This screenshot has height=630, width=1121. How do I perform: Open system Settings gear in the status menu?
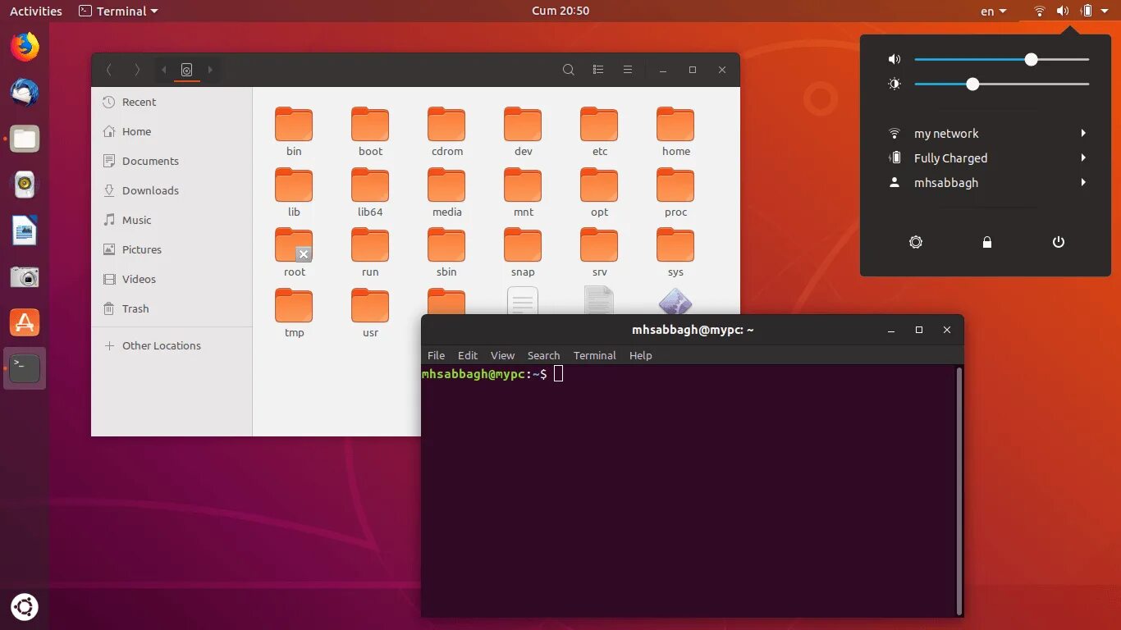point(916,242)
